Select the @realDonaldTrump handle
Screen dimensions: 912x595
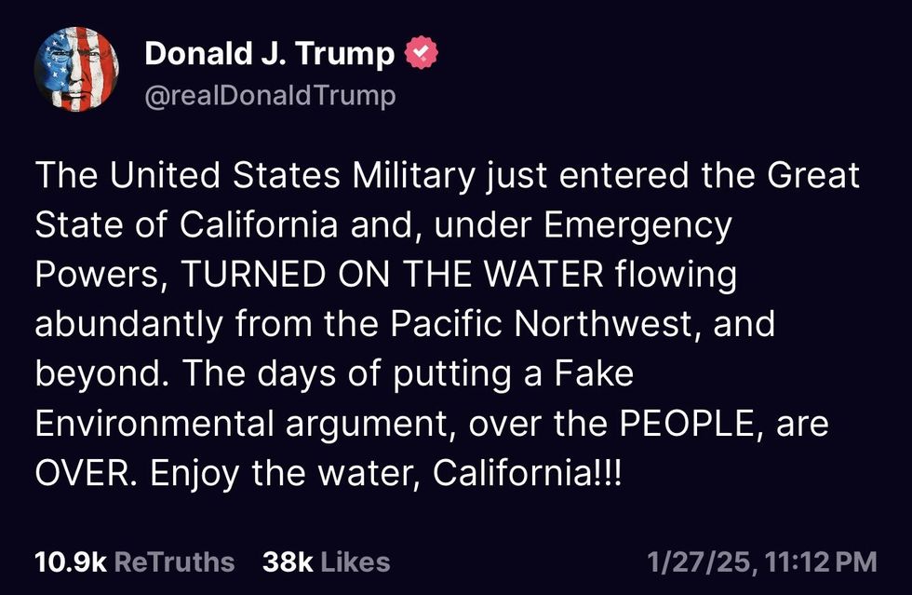click(x=270, y=94)
